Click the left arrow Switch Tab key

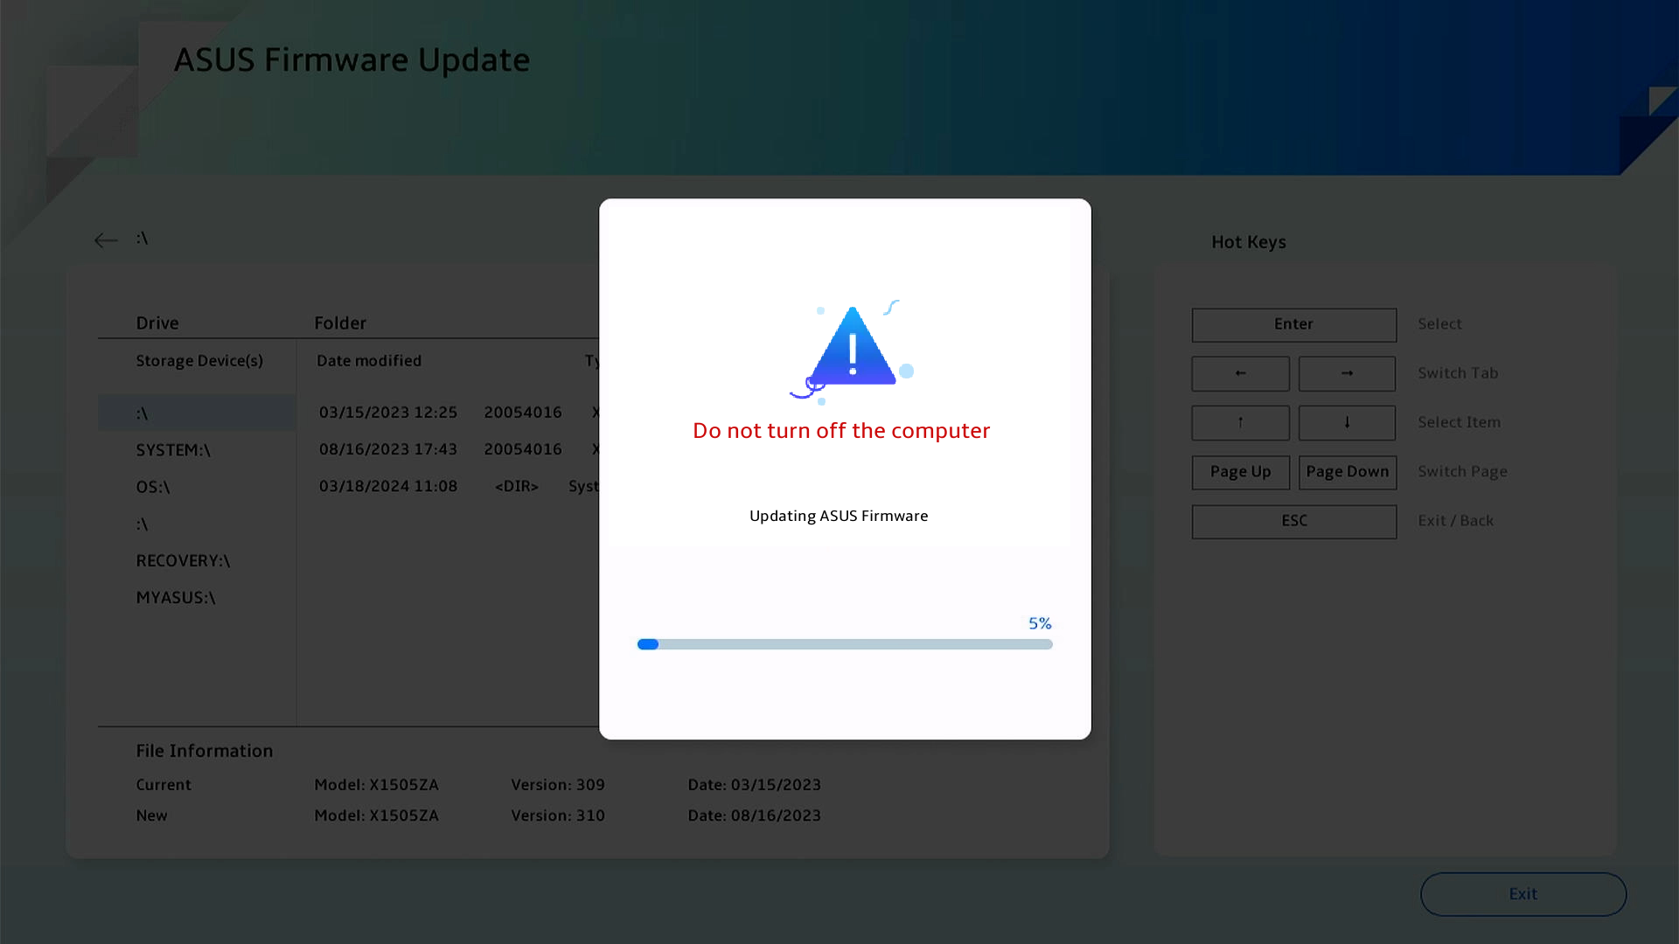tap(1241, 373)
